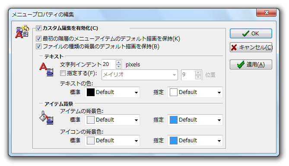Increase the 文字列インデント value with up arrow
The height and width of the screenshot is (166, 289).
(x=118, y=63)
